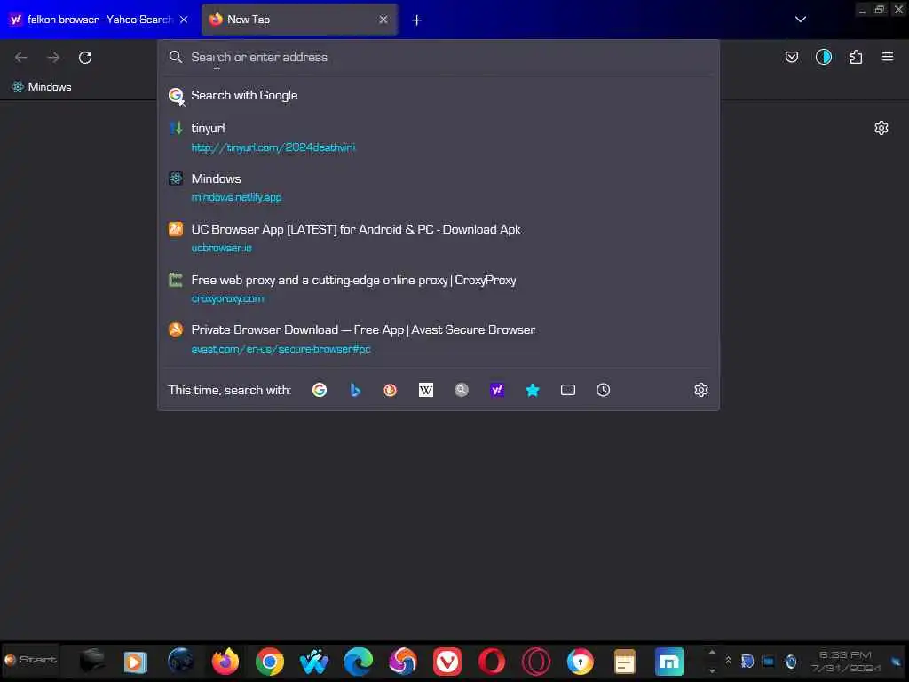Open the tinyurl suggestion
This screenshot has height=682, width=909.
click(439, 138)
